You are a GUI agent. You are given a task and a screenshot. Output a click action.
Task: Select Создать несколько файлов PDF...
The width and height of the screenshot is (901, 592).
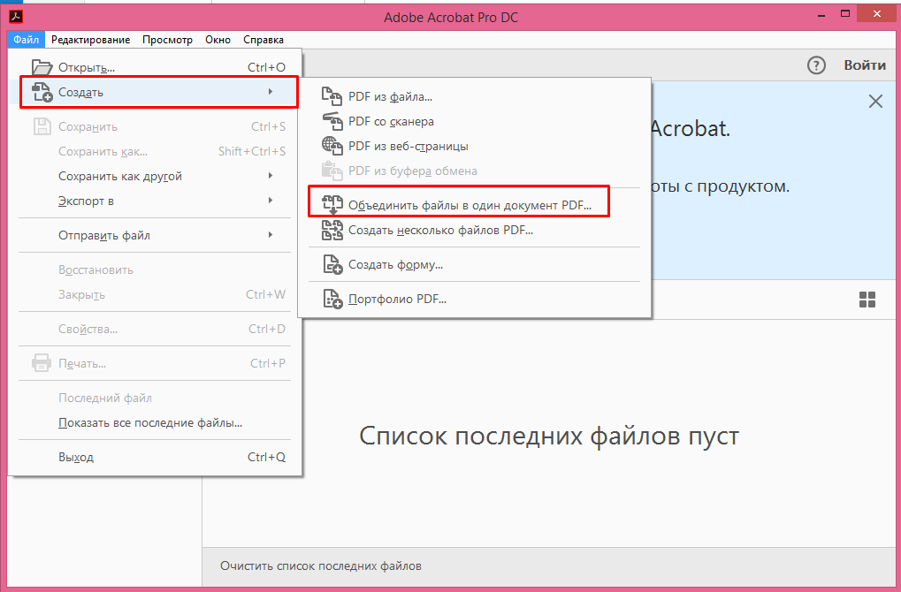point(474,231)
